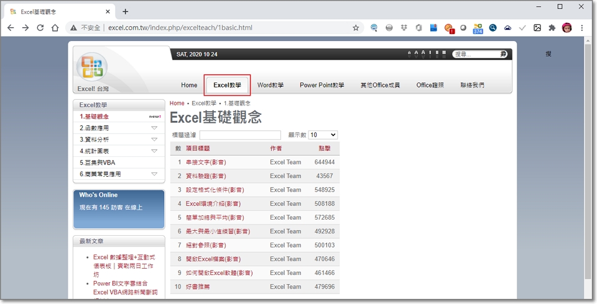This screenshot has width=597, height=304.
Task: Open the Extensions puzzle piece menu
Action: [x=552, y=28]
